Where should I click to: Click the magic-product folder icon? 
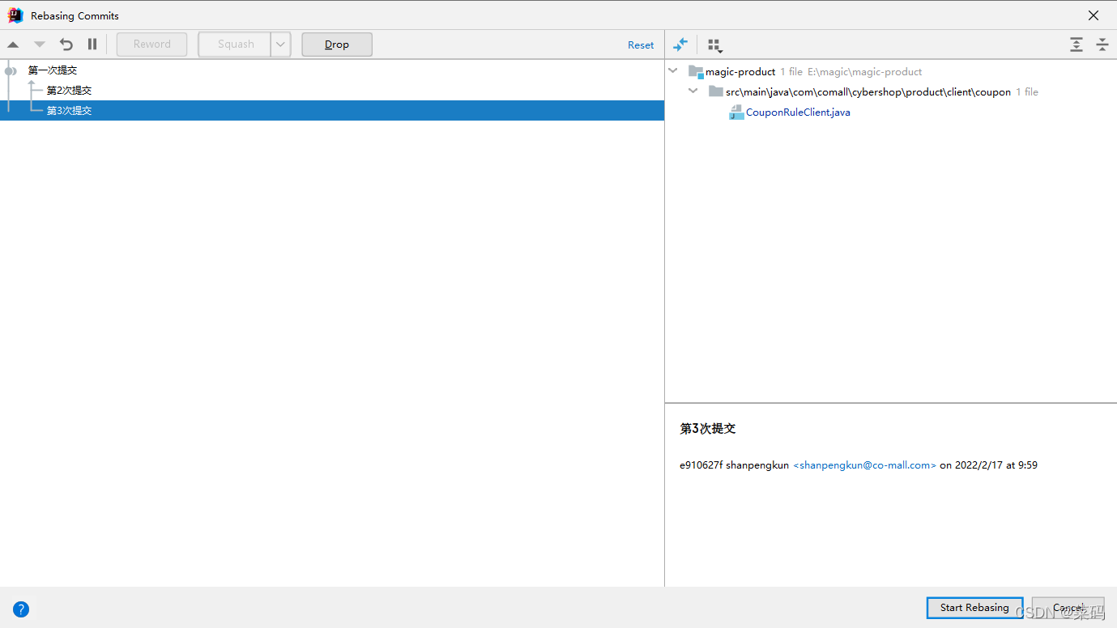(695, 71)
